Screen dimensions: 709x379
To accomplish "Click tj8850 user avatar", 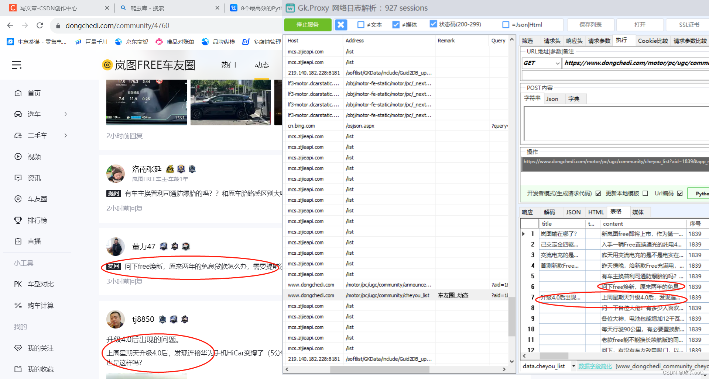I will [x=116, y=319].
